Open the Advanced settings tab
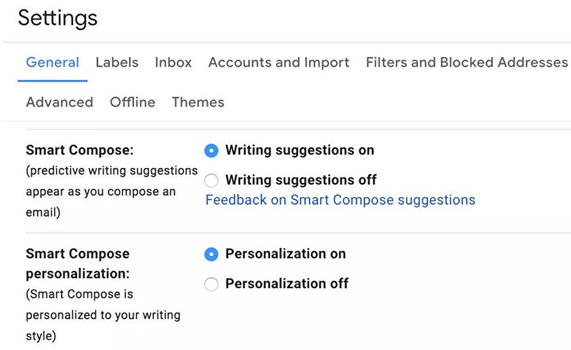Viewport: 571px width, 350px height. (59, 102)
